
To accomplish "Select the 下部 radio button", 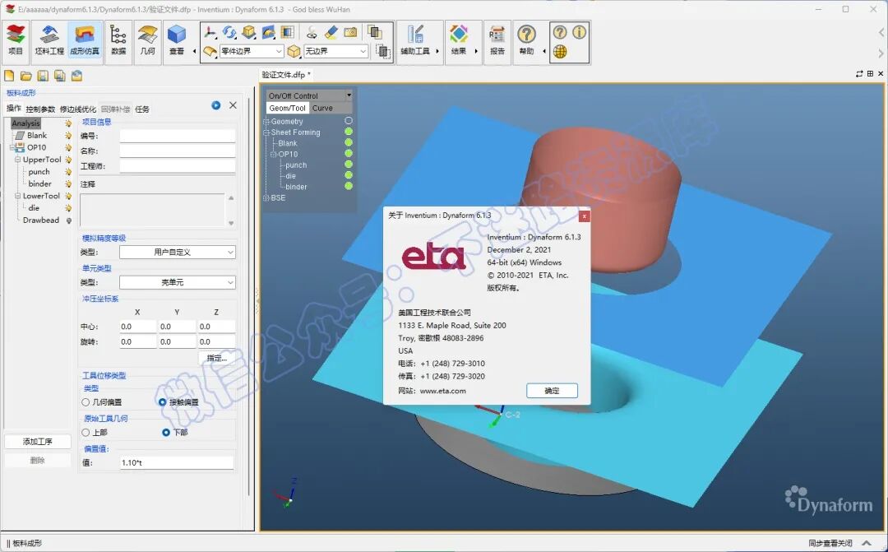I will [x=166, y=433].
